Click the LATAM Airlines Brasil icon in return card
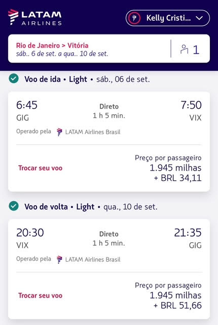Screen dimensions: 218x325 [59, 259]
